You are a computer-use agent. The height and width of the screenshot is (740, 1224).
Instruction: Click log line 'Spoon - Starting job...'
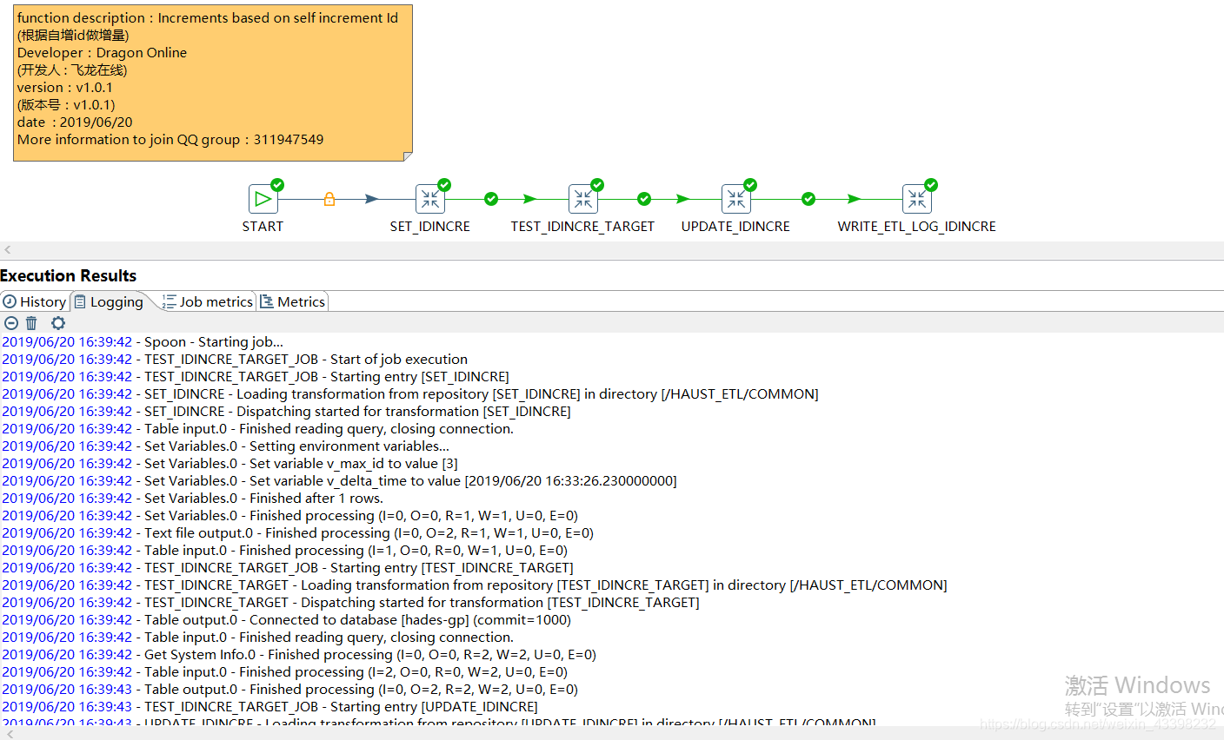(143, 341)
